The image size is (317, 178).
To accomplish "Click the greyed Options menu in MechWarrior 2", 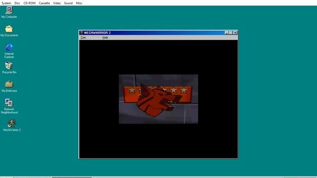I will tap(95, 38).
